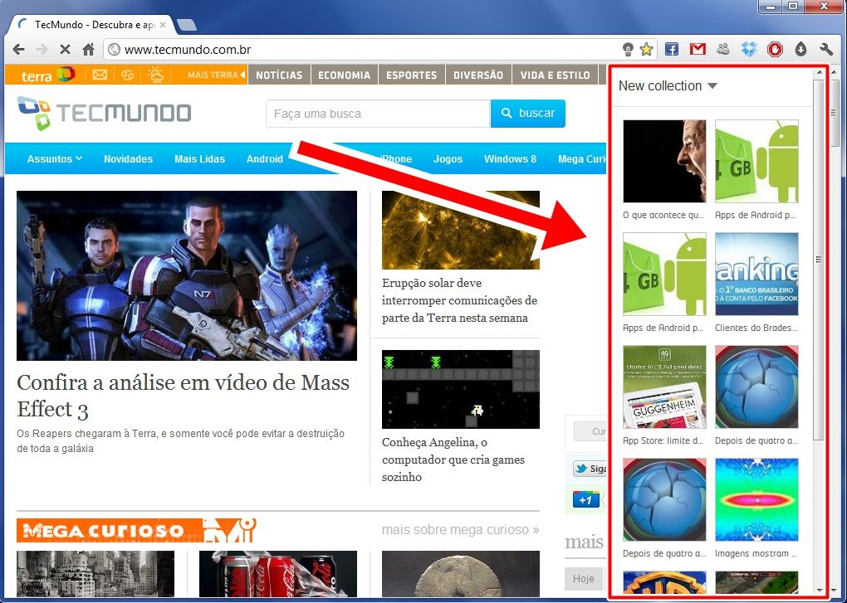Go to Novidades in the blue nav bar
Image resolution: width=847 pixels, height=603 pixels.
[128, 158]
